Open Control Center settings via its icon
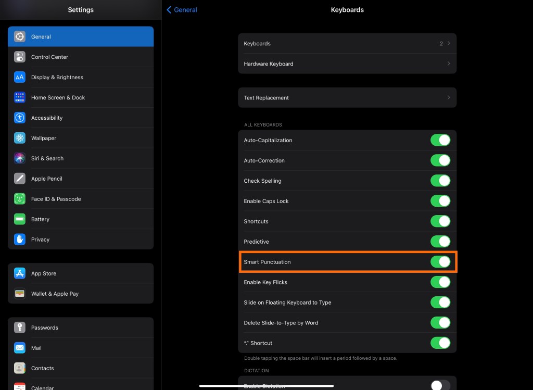Viewport: 533px width, 390px height. 19,57
